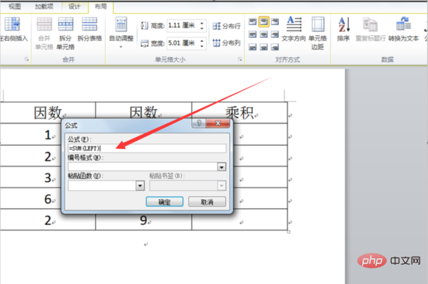Expand the paste function (粘贴函数) dropdown
The image size is (428, 284).
pyautogui.click(x=140, y=186)
